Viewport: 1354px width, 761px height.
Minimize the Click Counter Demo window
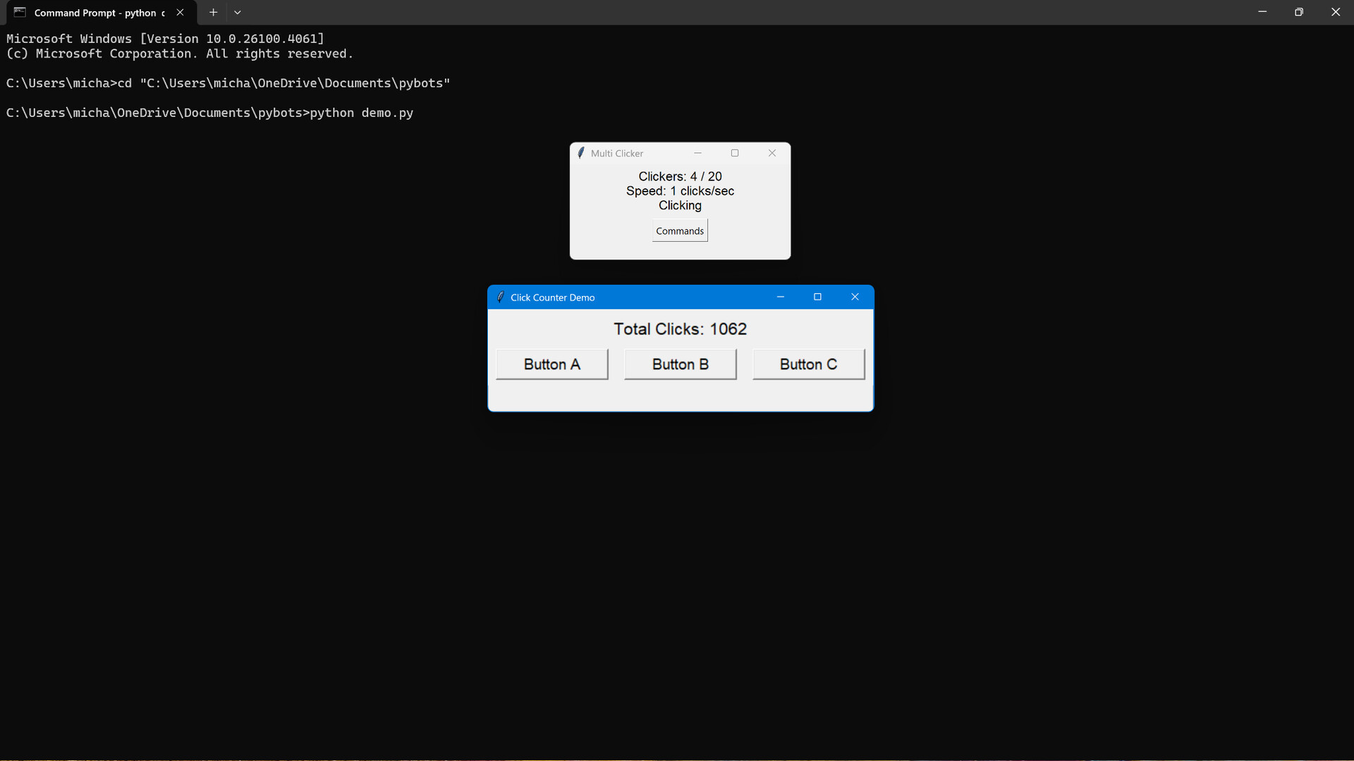point(781,297)
